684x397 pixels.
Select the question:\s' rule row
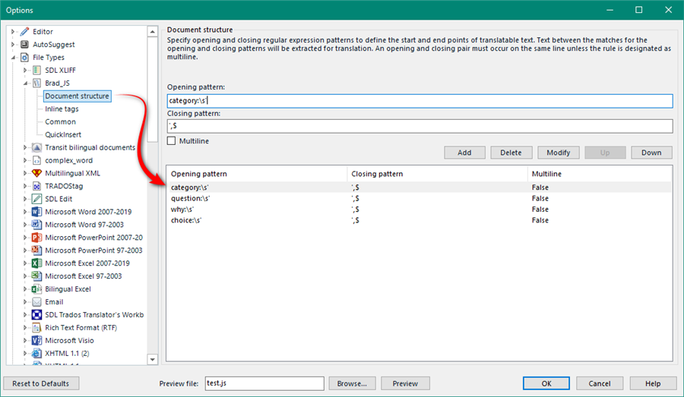(419, 198)
